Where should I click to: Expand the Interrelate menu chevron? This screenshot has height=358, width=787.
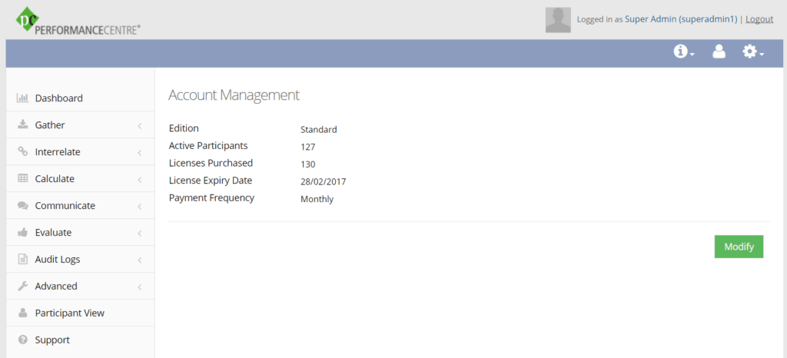coord(140,152)
